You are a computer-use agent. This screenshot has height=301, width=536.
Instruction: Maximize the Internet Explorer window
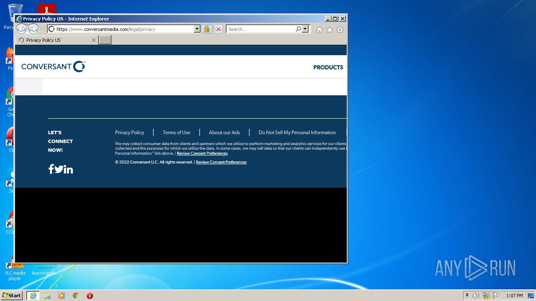(335, 19)
